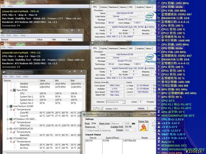Click drive icon beside HDS728080PLAT20: 33°C in sidebar
The image size is (206, 154).
(159, 116)
